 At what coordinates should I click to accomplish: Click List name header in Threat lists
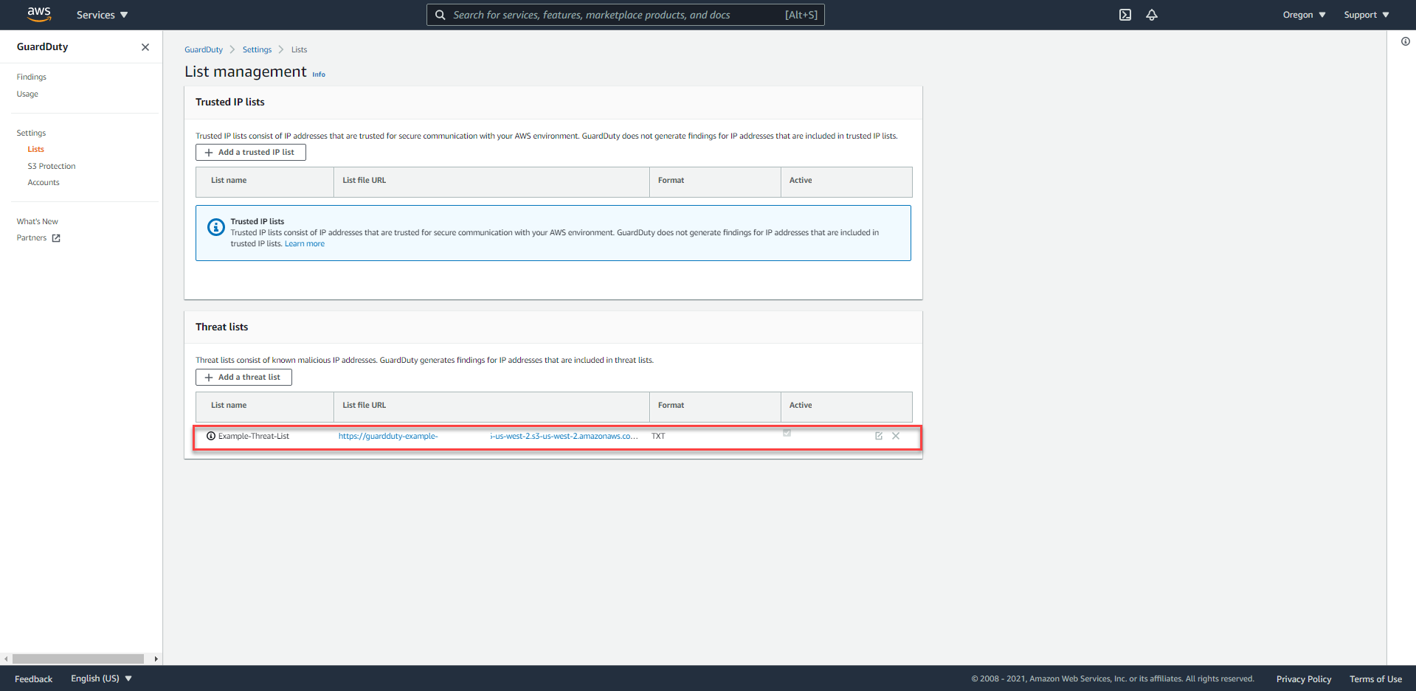click(x=229, y=405)
